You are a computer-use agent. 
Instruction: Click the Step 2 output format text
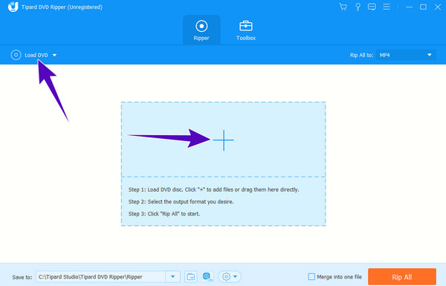click(181, 202)
